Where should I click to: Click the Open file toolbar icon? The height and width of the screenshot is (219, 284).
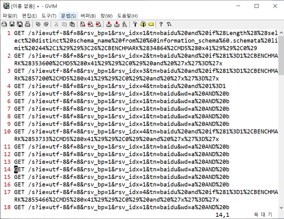(x=4, y=24)
